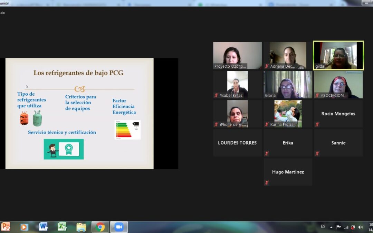The height and width of the screenshot is (233, 373).
Task: Select gilda's highlighted video tile
Action: (338, 55)
